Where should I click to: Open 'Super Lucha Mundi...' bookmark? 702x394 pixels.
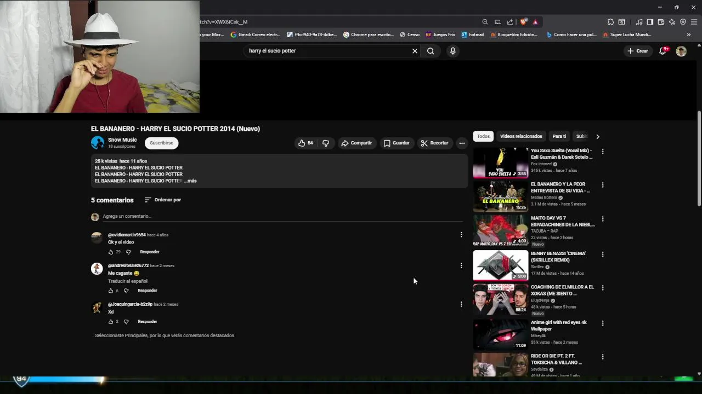click(x=627, y=34)
